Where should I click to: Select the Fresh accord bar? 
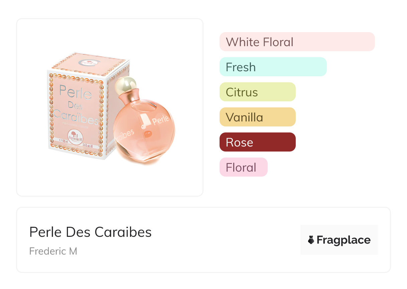click(x=273, y=67)
